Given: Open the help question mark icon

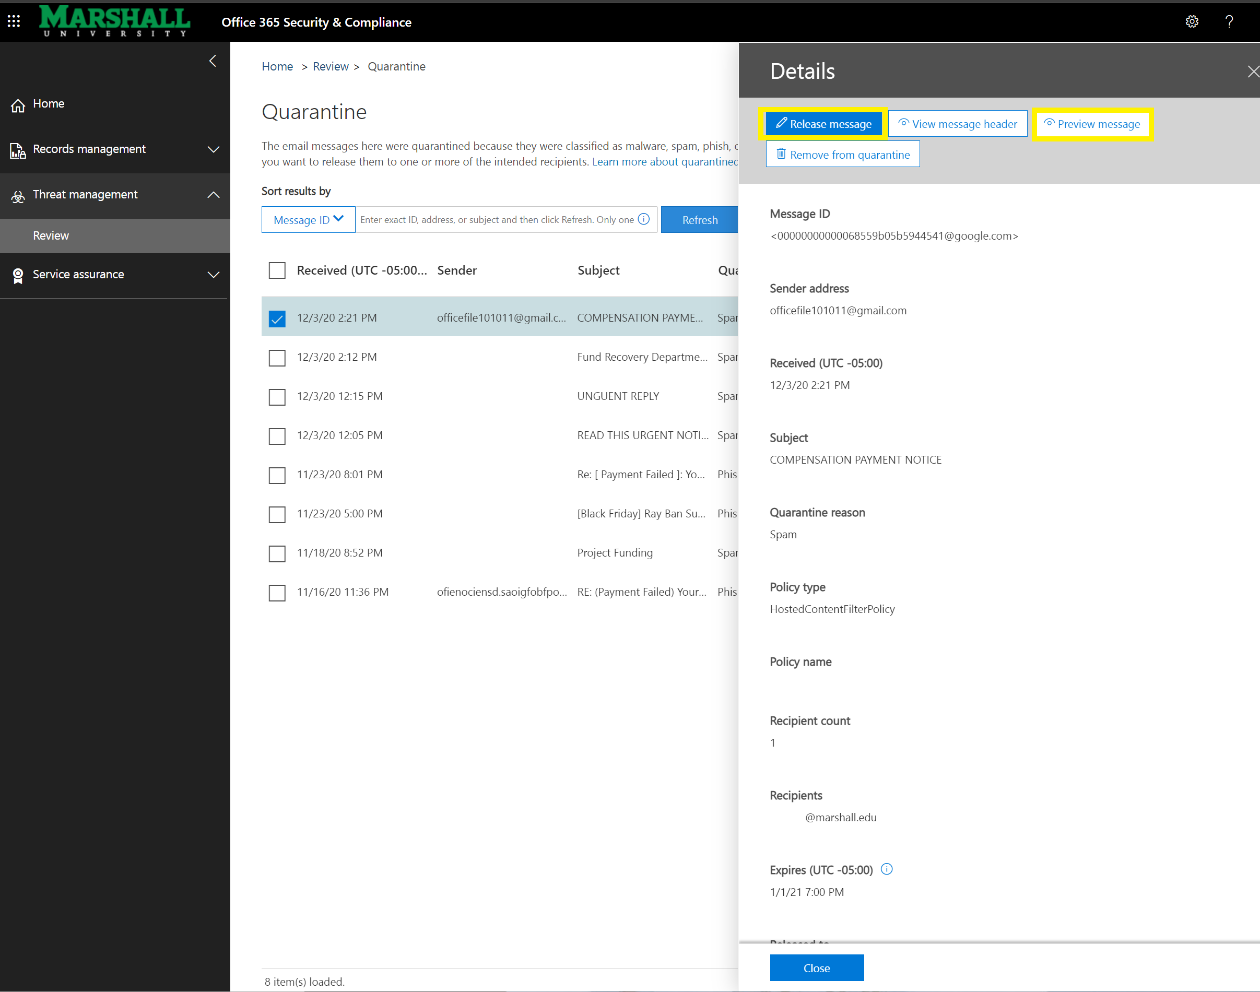Looking at the screenshot, I should click(1229, 21).
